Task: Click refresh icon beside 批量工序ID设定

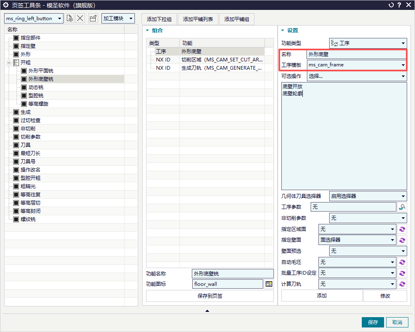Action: point(402,273)
